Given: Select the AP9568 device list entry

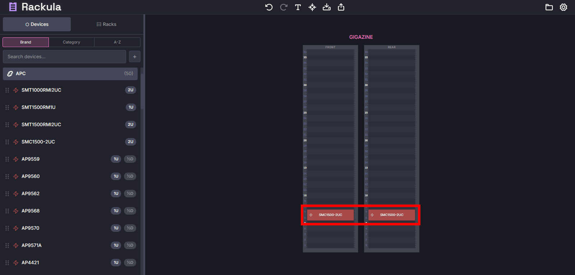Looking at the screenshot, I should [31, 211].
